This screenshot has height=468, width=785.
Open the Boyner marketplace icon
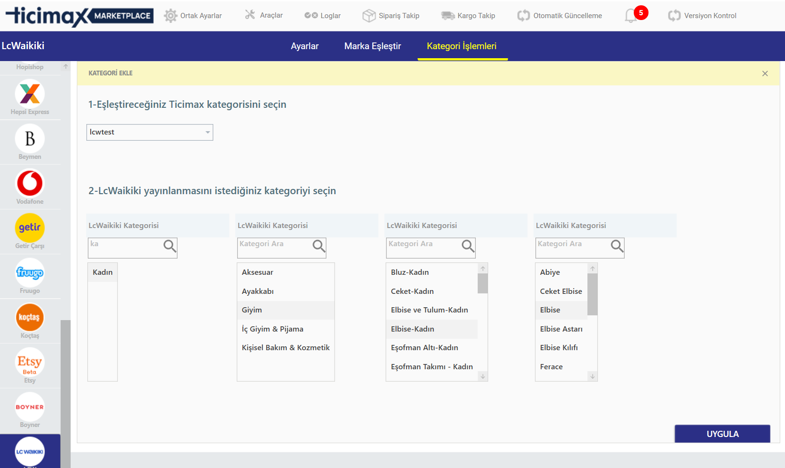(30, 406)
